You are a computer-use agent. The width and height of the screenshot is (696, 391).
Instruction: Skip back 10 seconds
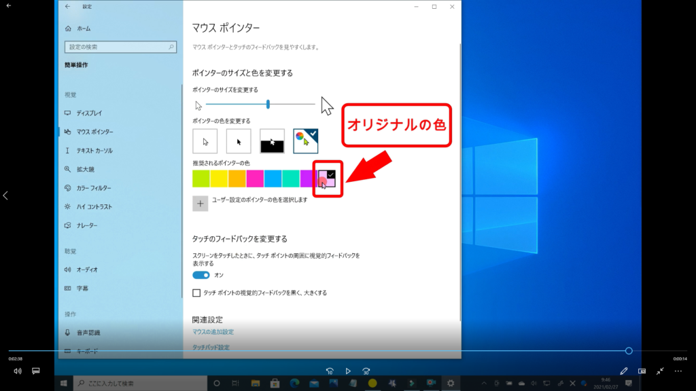[329, 371]
